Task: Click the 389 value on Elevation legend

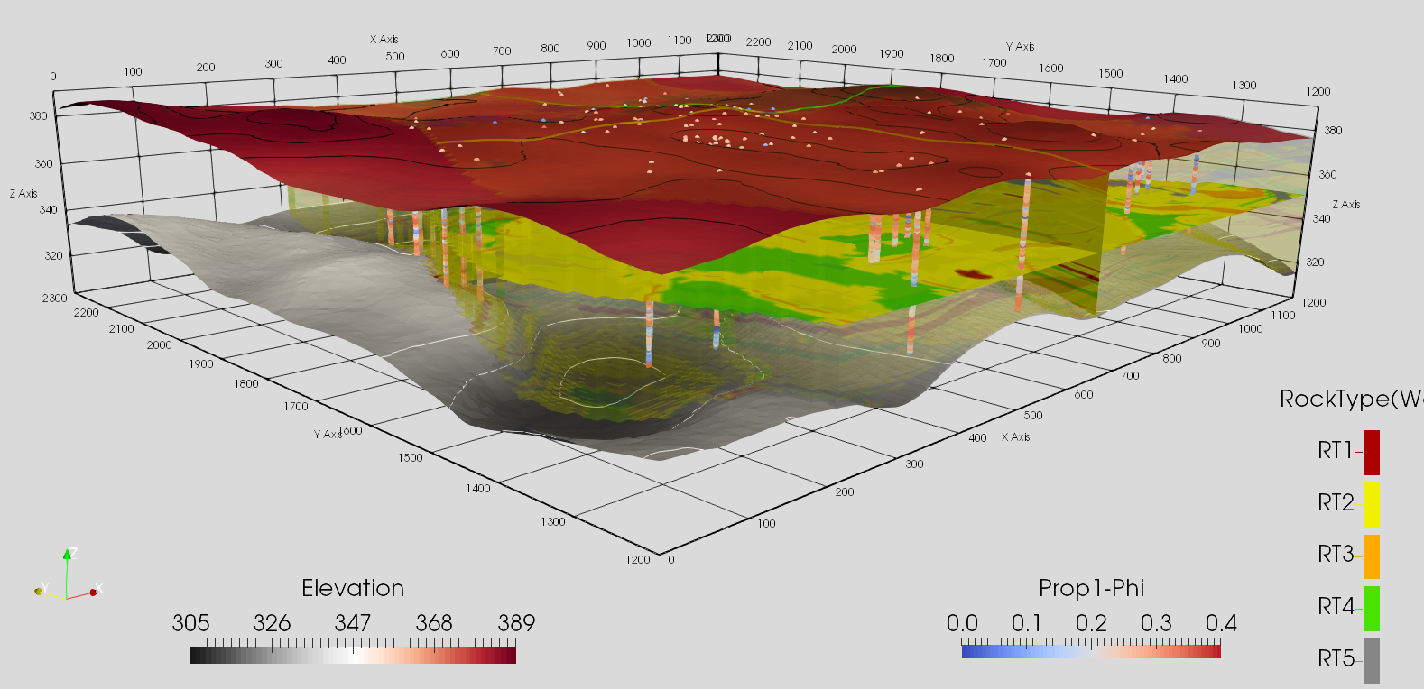Action: (516, 623)
